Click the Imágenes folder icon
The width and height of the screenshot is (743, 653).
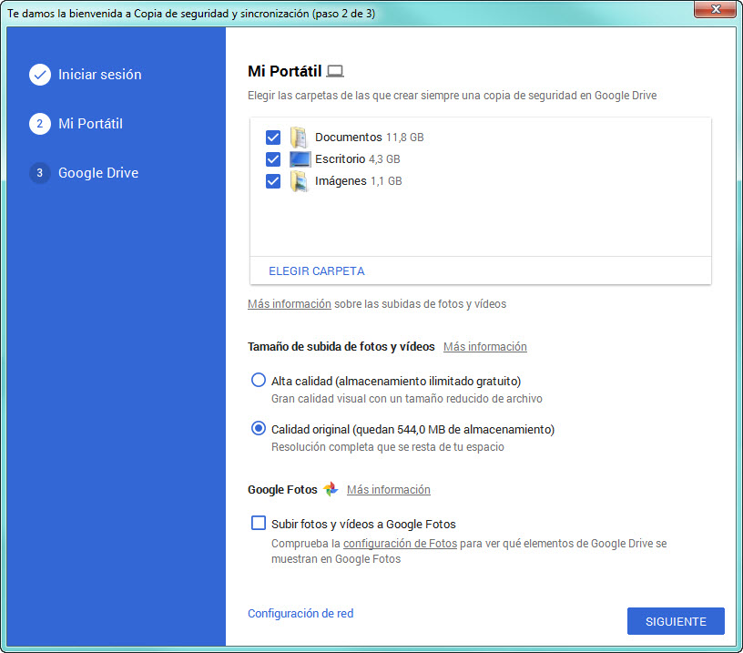point(299,181)
